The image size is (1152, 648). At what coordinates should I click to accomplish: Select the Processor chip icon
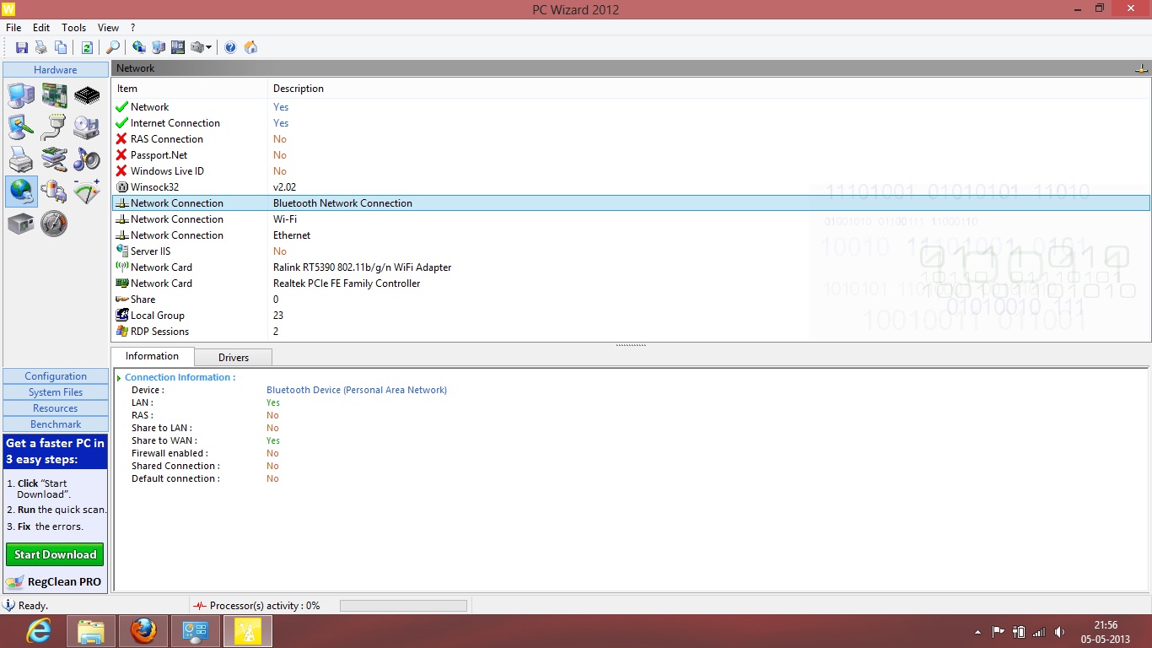[x=87, y=95]
